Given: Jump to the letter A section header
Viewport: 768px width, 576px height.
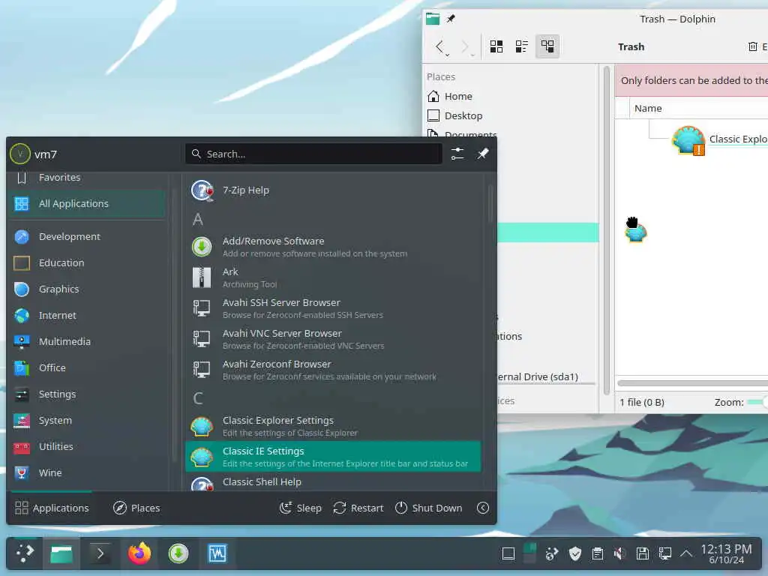Looking at the screenshot, I should [198, 220].
